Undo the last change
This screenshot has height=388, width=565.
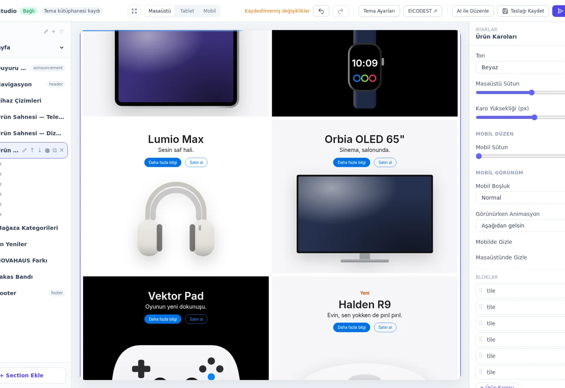coord(321,11)
